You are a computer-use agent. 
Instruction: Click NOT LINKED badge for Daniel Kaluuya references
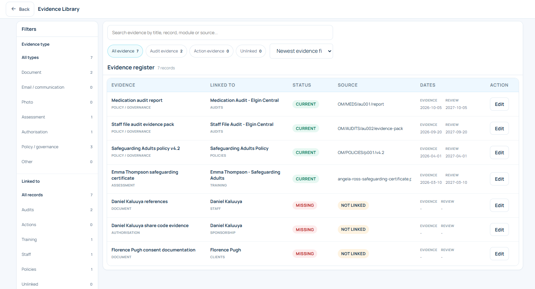pos(353,205)
